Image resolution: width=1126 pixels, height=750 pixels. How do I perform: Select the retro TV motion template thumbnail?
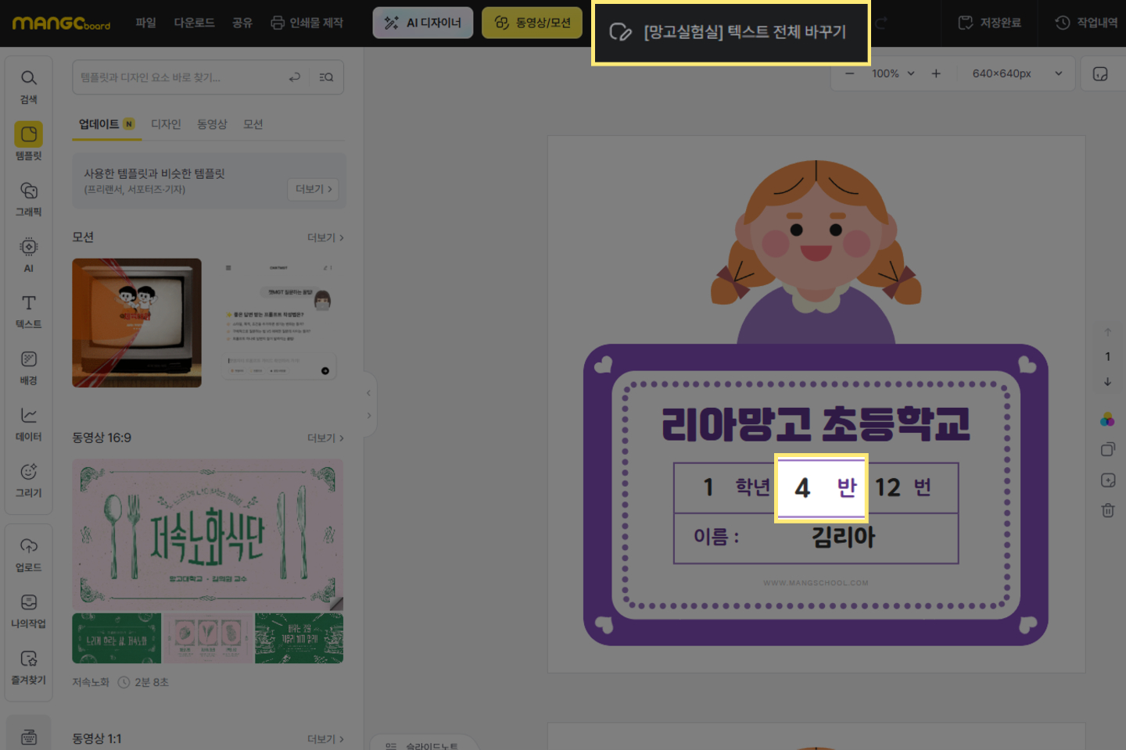137,323
